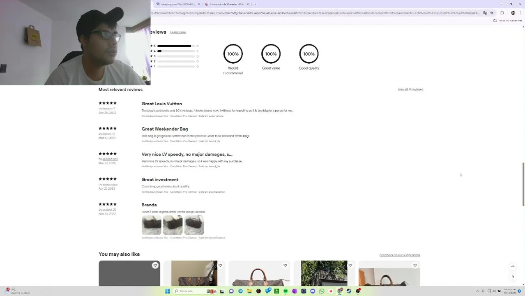
Task: Open WhatsApp from the taskbar
Action: tap(322, 291)
